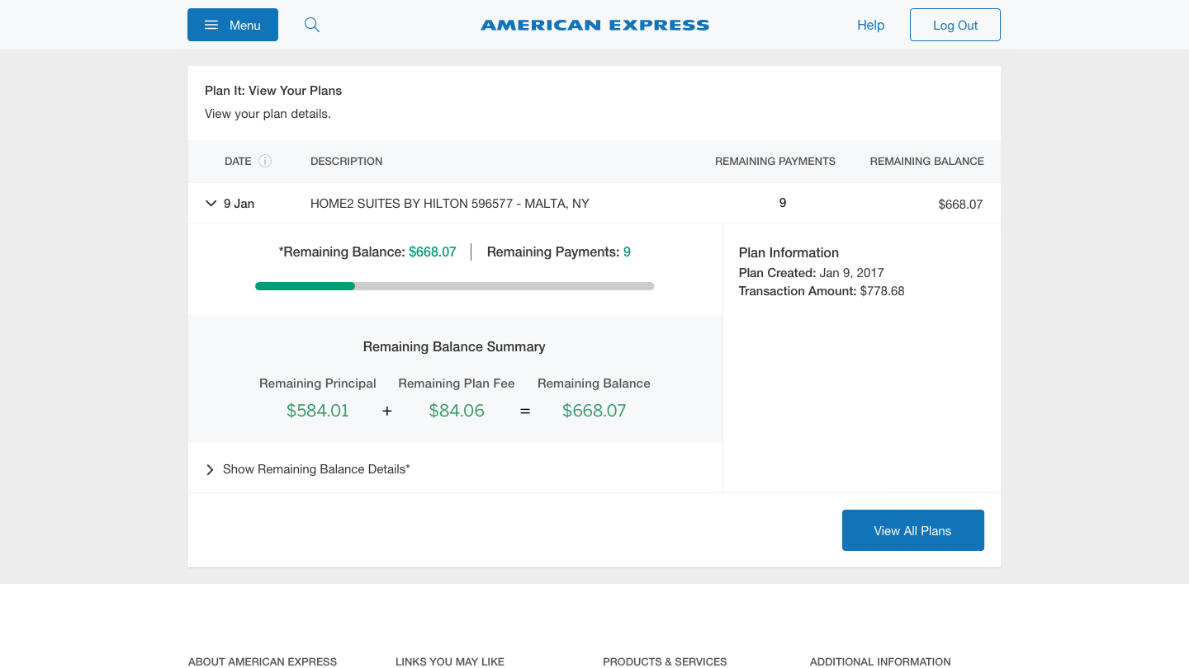
Task: Click the $668.07 value in the plan row
Action: 960,205
